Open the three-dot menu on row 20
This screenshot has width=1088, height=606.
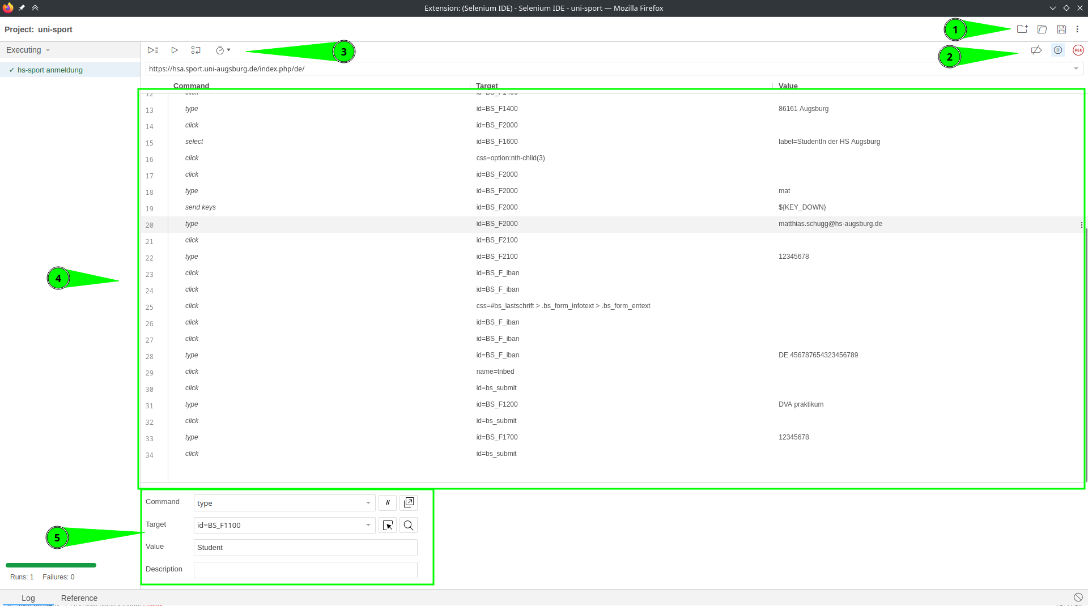click(x=1081, y=225)
